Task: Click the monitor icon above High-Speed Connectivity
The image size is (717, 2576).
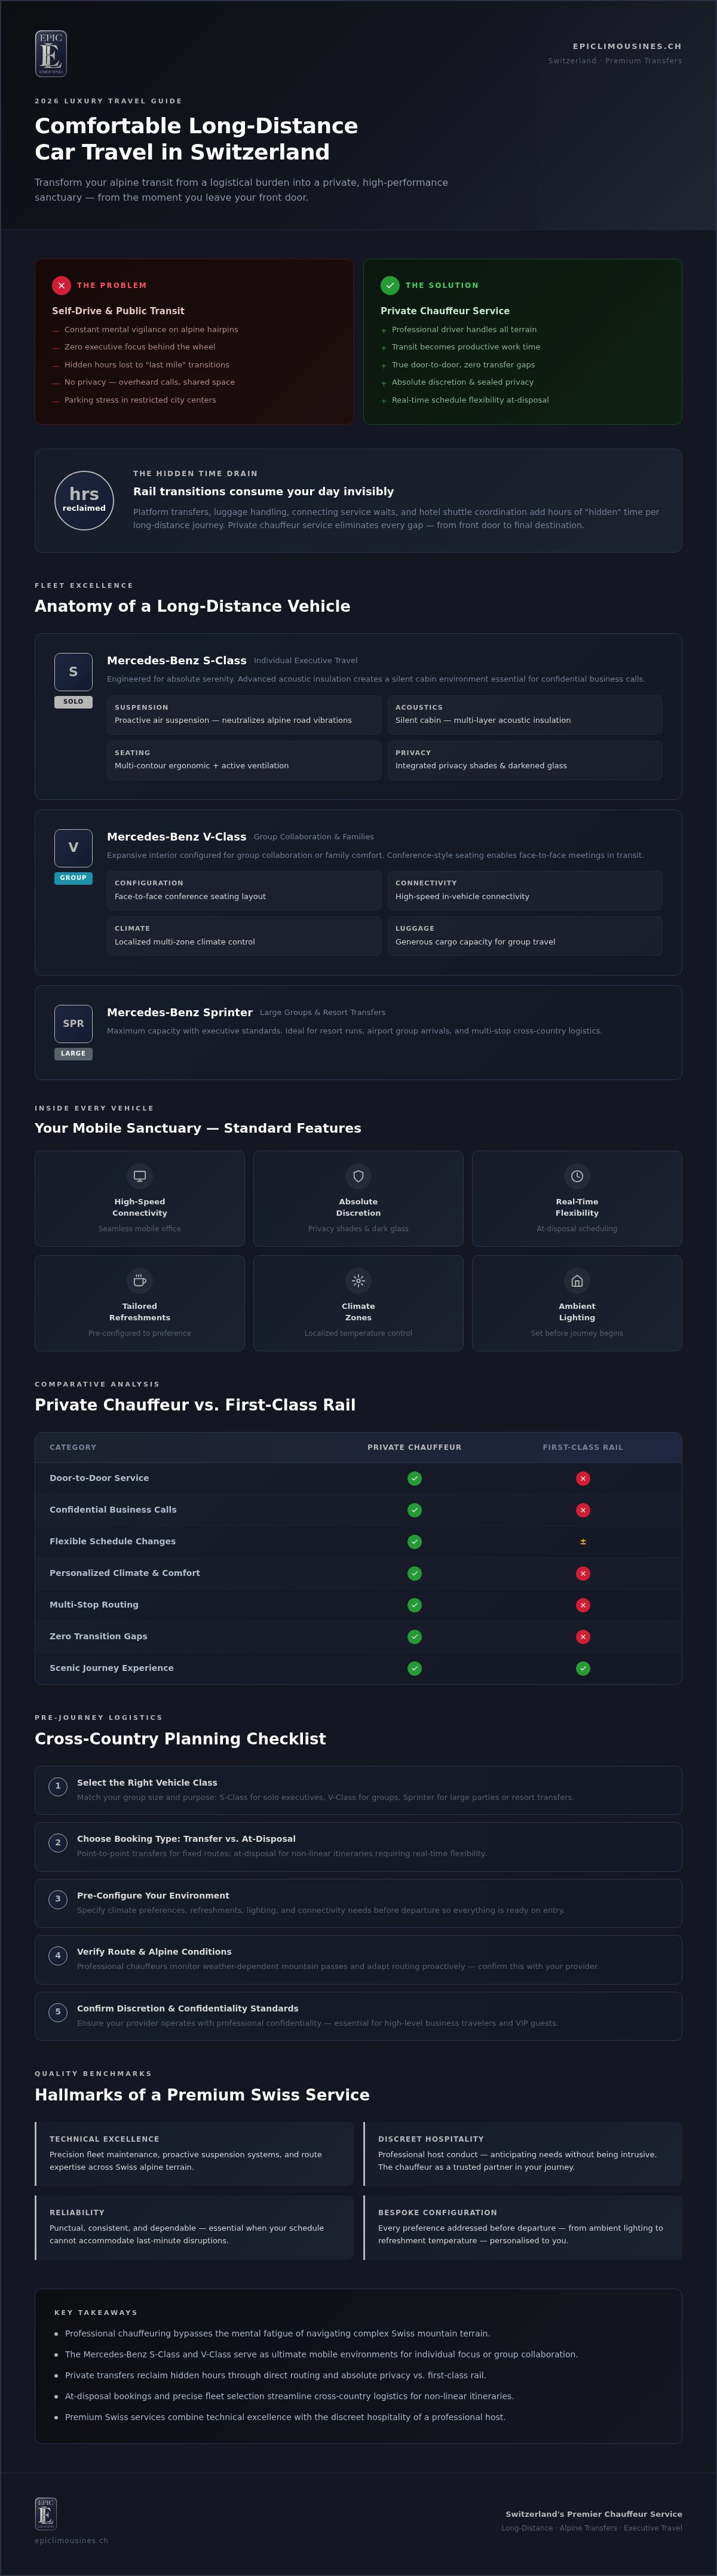Action: click(x=140, y=1176)
